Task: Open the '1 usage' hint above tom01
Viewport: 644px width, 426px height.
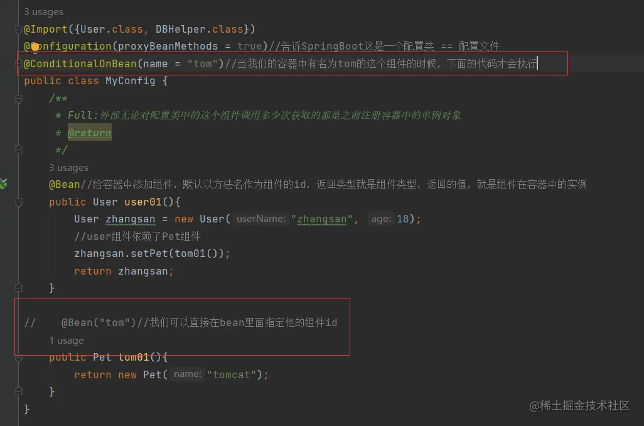Action: pos(67,341)
